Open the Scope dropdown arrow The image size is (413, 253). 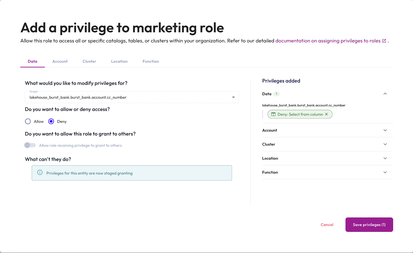pos(233,97)
